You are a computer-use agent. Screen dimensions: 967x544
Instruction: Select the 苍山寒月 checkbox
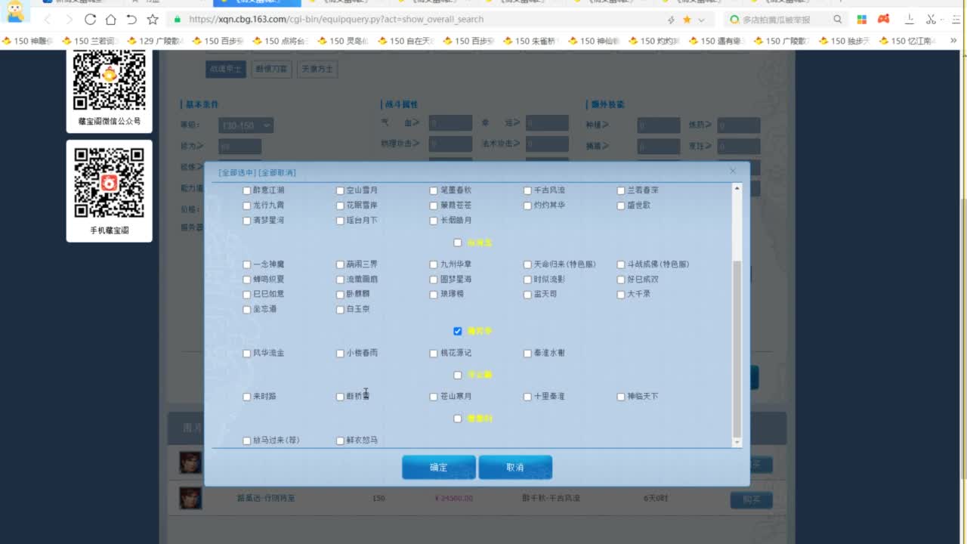tap(434, 397)
